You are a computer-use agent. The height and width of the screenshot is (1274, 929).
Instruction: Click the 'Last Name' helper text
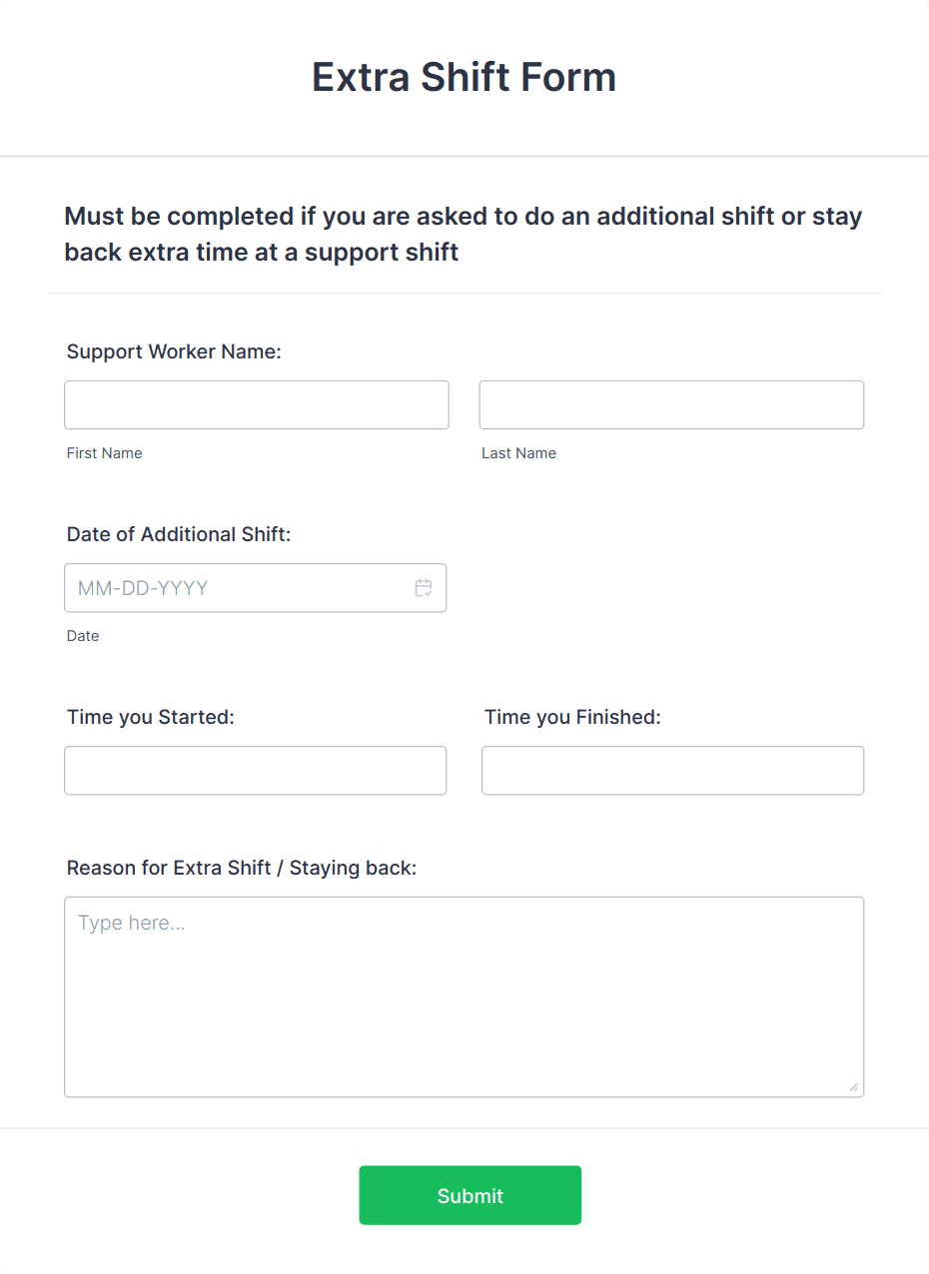click(518, 452)
